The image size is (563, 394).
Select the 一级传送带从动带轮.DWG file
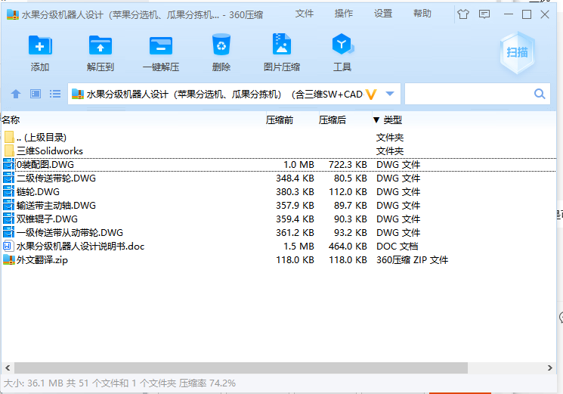click(279, 233)
